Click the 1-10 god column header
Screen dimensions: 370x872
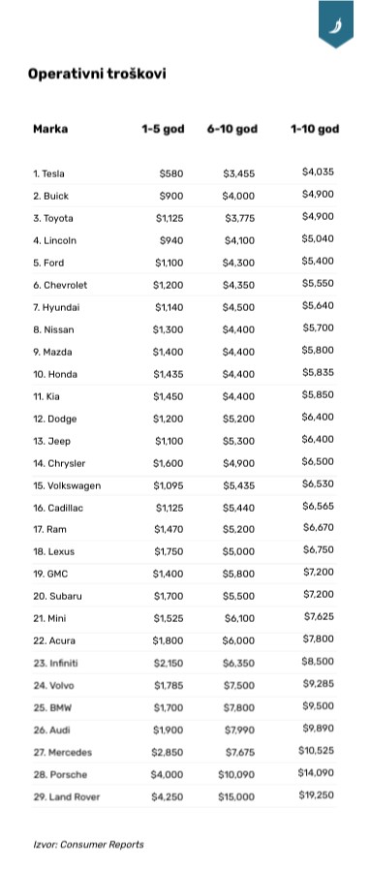pyautogui.click(x=315, y=129)
